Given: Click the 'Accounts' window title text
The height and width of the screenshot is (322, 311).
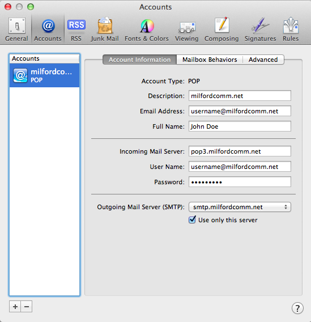Looking at the screenshot, I should [x=155, y=7].
